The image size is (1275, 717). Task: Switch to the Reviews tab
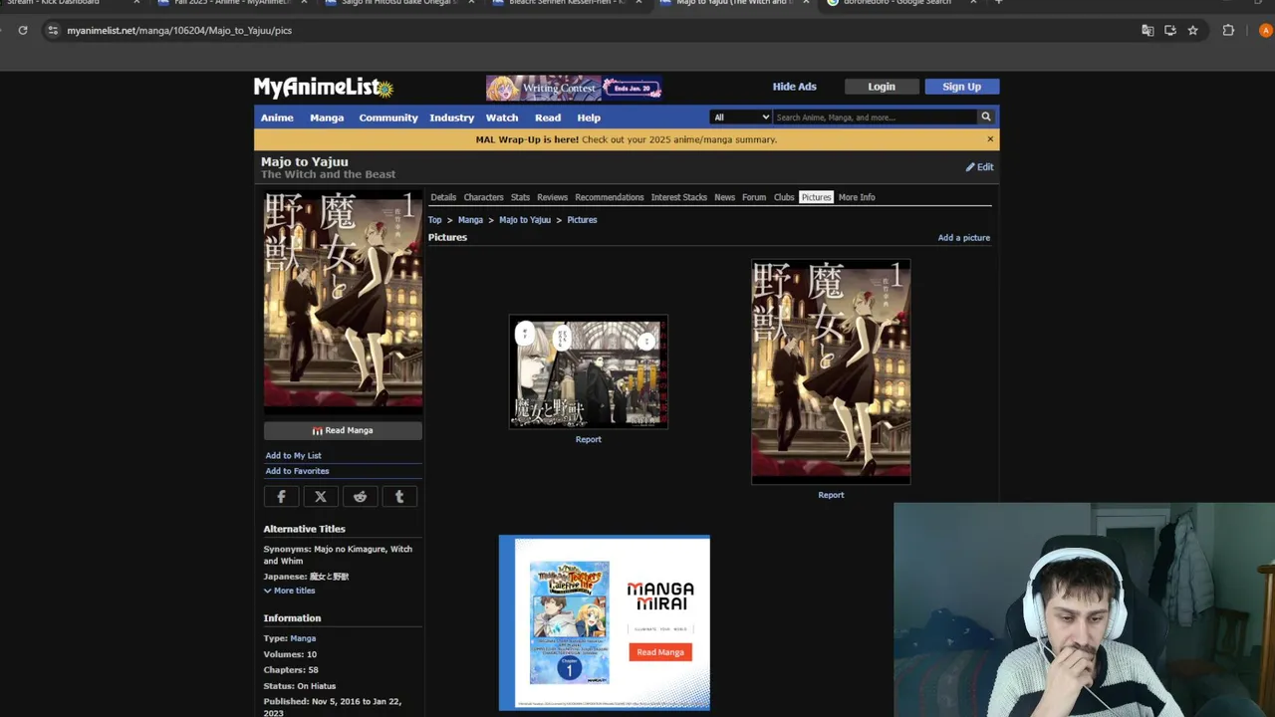point(552,197)
